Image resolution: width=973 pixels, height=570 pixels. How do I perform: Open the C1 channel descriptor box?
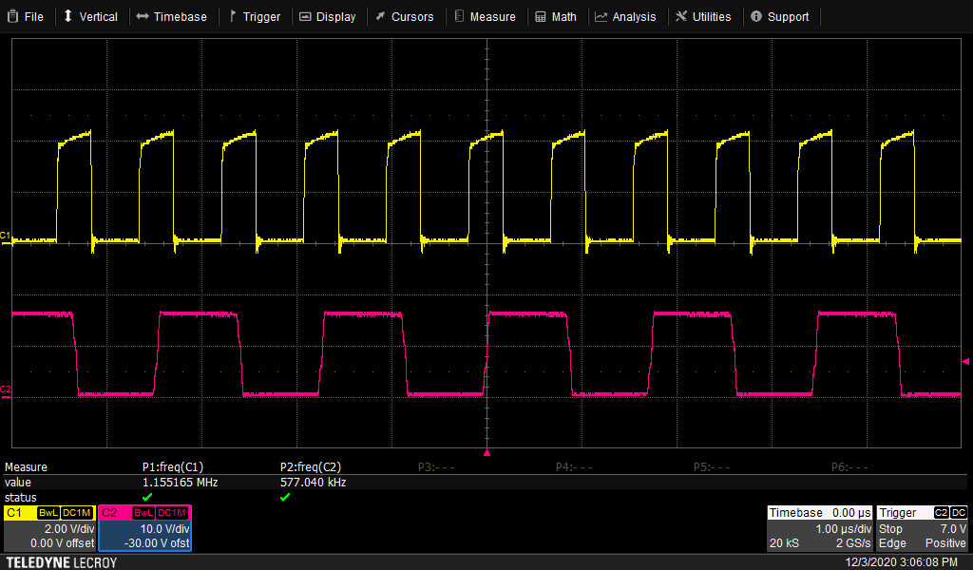tap(48, 527)
